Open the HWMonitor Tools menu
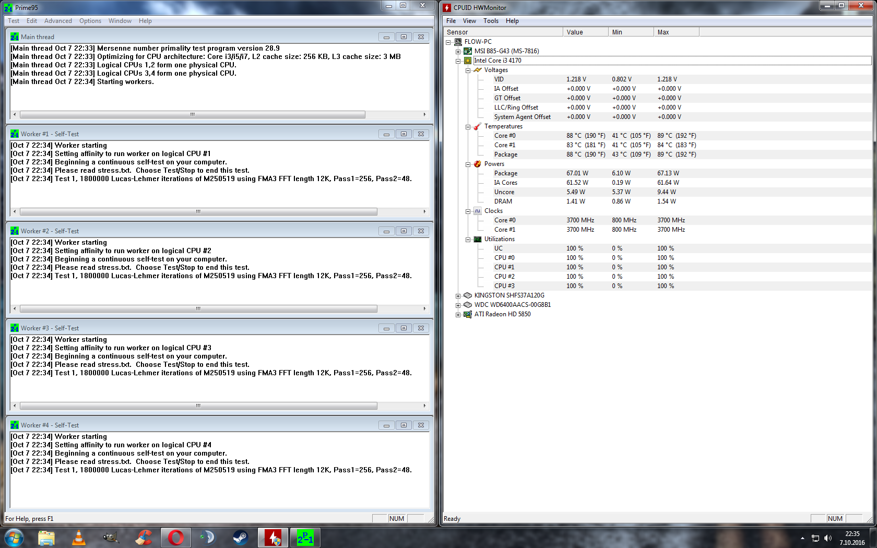Image resolution: width=877 pixels, height=548 pixels. point(491,21)
